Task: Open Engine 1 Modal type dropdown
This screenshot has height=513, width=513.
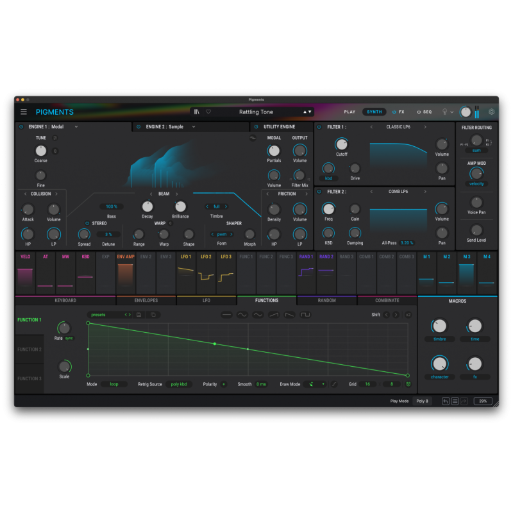Action: [77, 126]
